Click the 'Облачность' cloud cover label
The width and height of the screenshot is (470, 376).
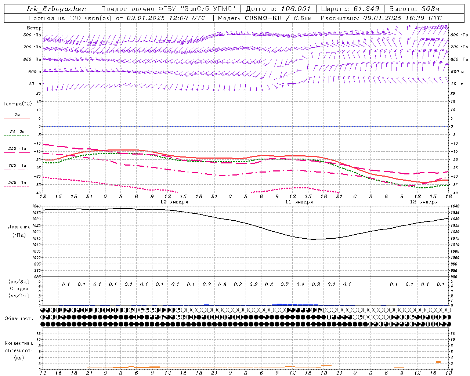pyautogui.click(x=19, y=319)
